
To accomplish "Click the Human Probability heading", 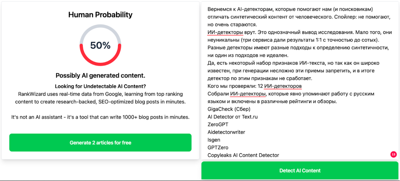I will point(100,15).
